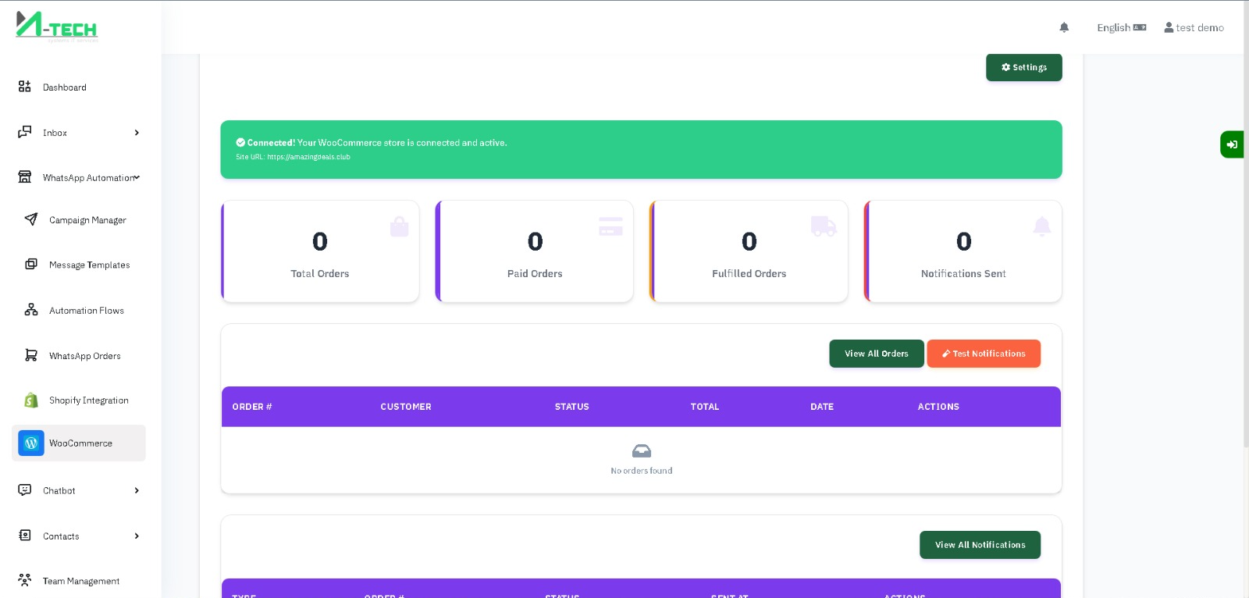Click the M-Tech logo
1249x598 pixels.
pyautogui.click(x=56, y=26)
